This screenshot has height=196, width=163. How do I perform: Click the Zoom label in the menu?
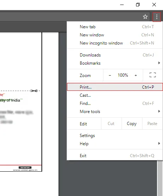85,76
